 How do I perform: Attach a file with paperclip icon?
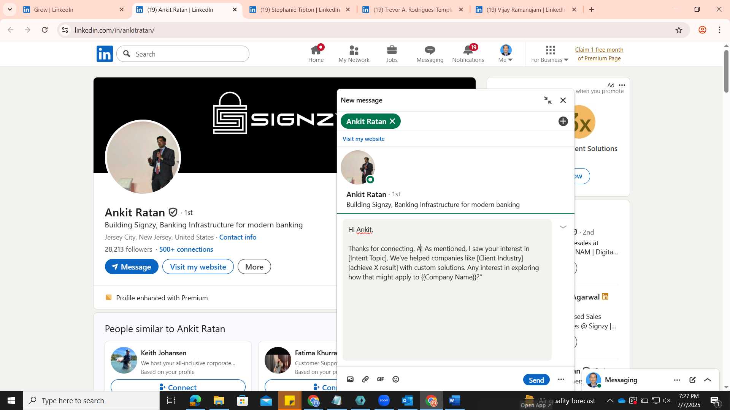point(365,379)
